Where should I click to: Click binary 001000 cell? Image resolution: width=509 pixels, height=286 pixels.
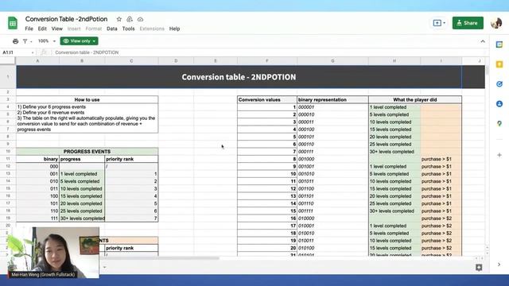(x=332, y=159)
